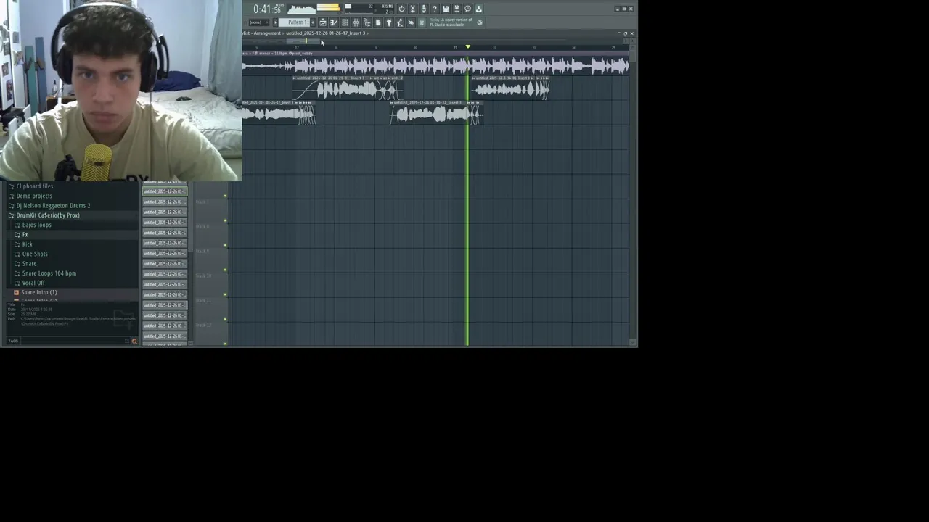Toggle mute LED nearest Track 11

click(225, 294)
